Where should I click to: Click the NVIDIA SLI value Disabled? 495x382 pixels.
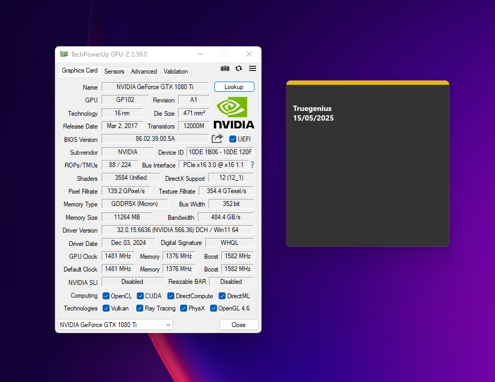133,282
